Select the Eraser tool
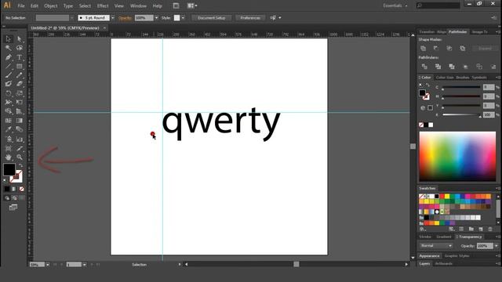Image resolution: width=502 pixels, height=282 pixels. [19, 84]
